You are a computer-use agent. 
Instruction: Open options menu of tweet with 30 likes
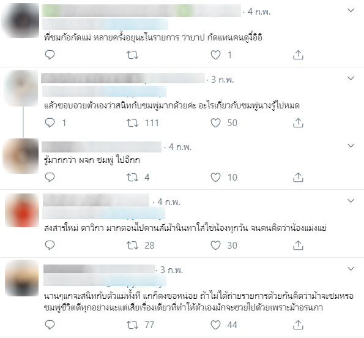coord(351,201)
